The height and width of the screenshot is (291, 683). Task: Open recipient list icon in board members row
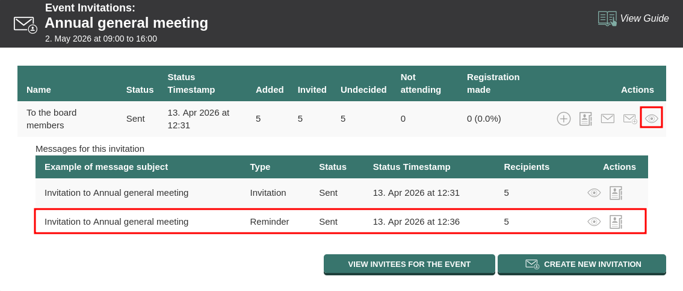coord(586,119)
